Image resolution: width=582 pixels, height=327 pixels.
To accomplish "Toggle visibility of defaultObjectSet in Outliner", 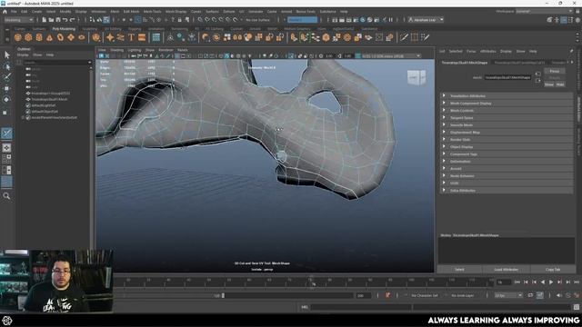I will [x=28, y=111].
